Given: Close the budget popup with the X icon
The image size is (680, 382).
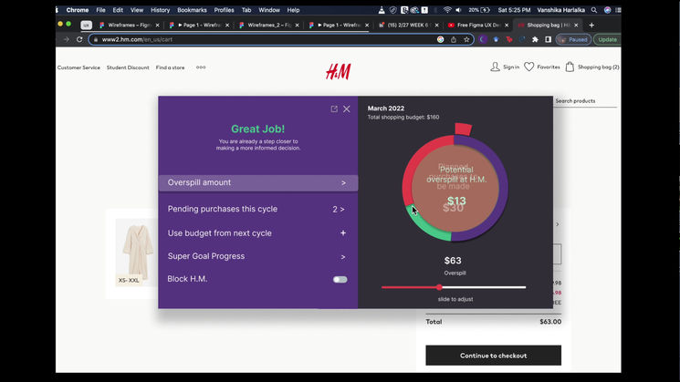Looking at the screenshot, I should tap(347, 109).
